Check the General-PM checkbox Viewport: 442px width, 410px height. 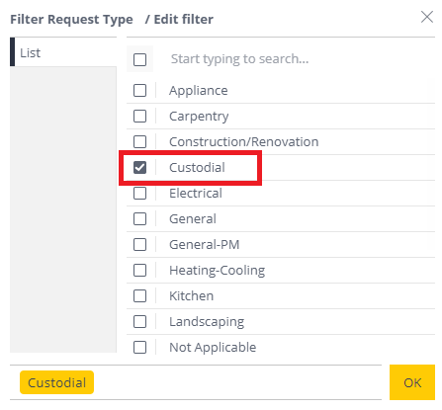point(139,244)
